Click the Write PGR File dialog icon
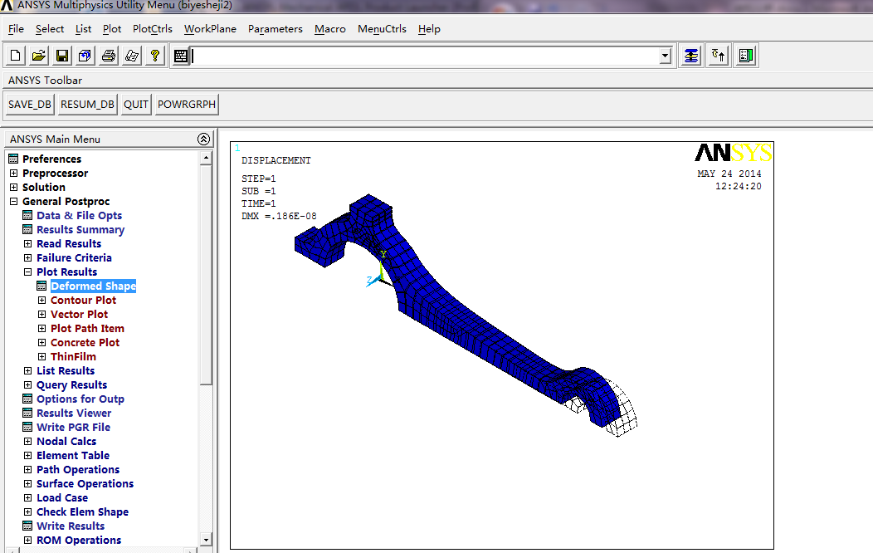The image size is (873, 553). (x=27, y=427)
